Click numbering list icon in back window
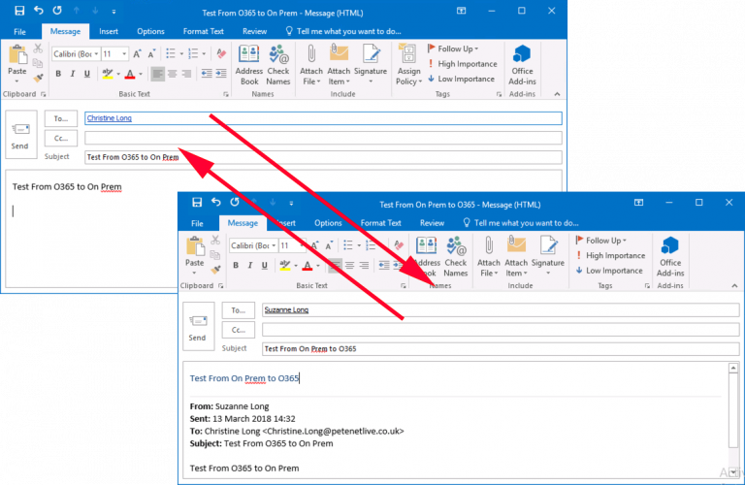 [193, 53]
